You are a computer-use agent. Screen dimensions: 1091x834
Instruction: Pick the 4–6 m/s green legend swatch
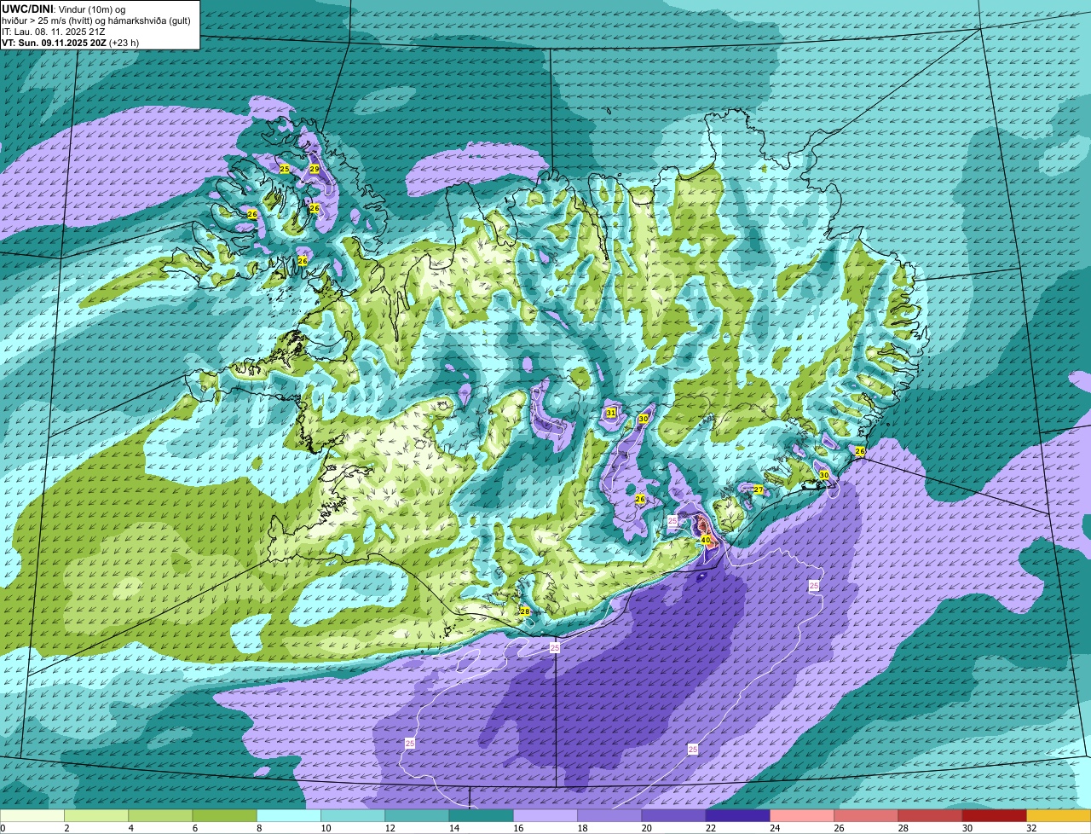pos(160,816)
